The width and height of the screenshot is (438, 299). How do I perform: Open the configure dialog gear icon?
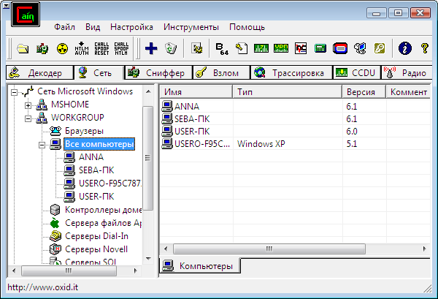tap(196, 48)
